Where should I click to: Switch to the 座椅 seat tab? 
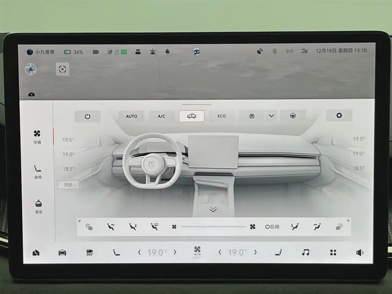[x=38, y=171]
